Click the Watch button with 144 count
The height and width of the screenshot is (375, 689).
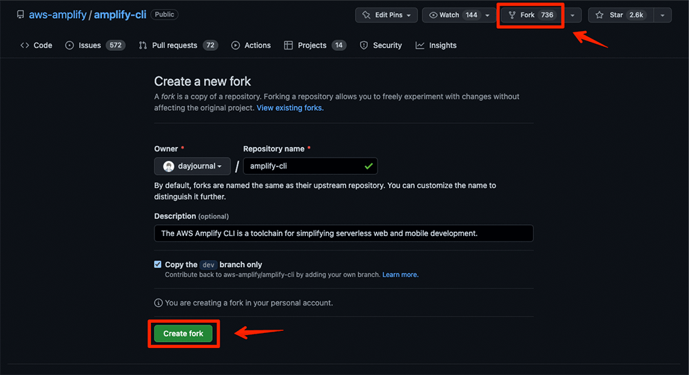(459, 15)
